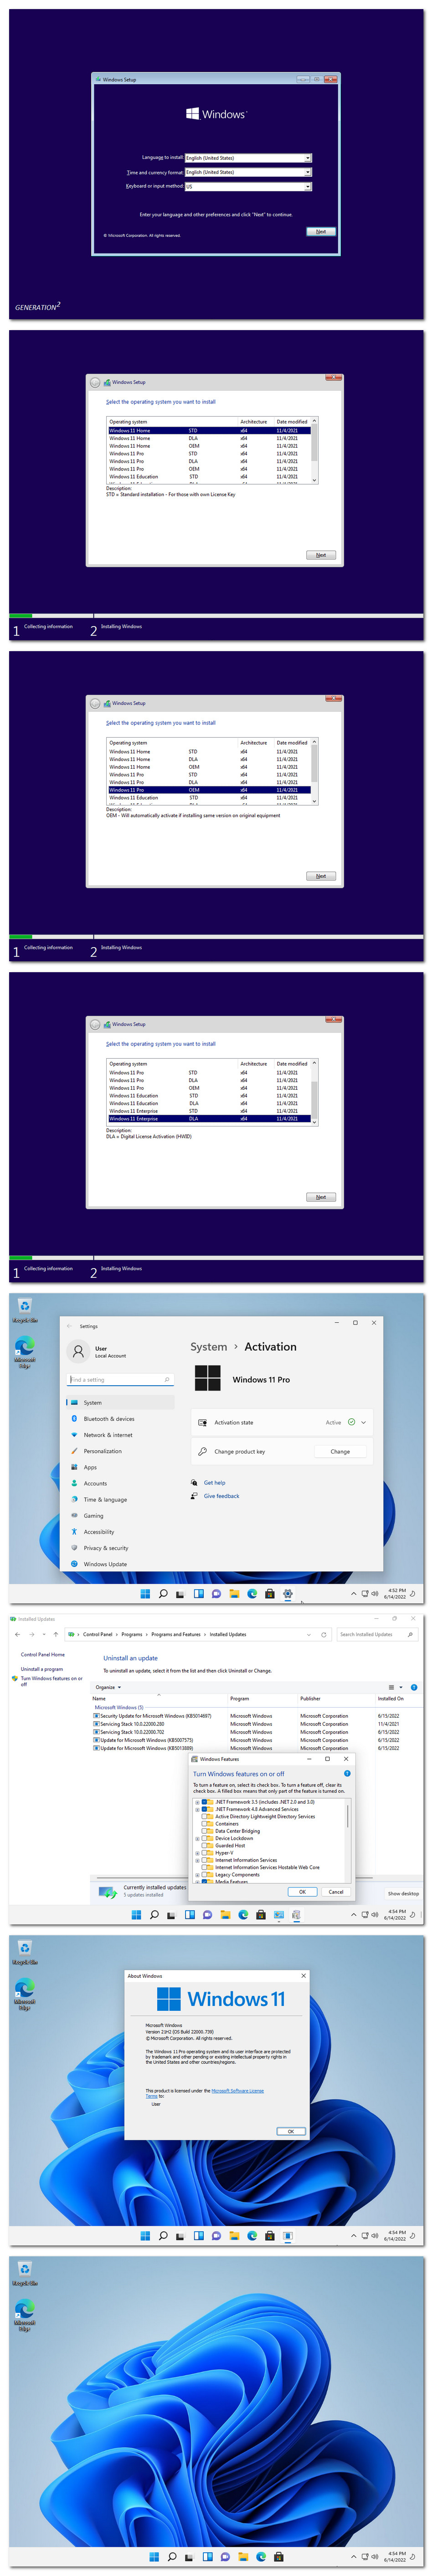The width and height of the screenshot is (433, 2576).
Task: Open Accounts settings in the sidebar
Action: click(120, 1483)
